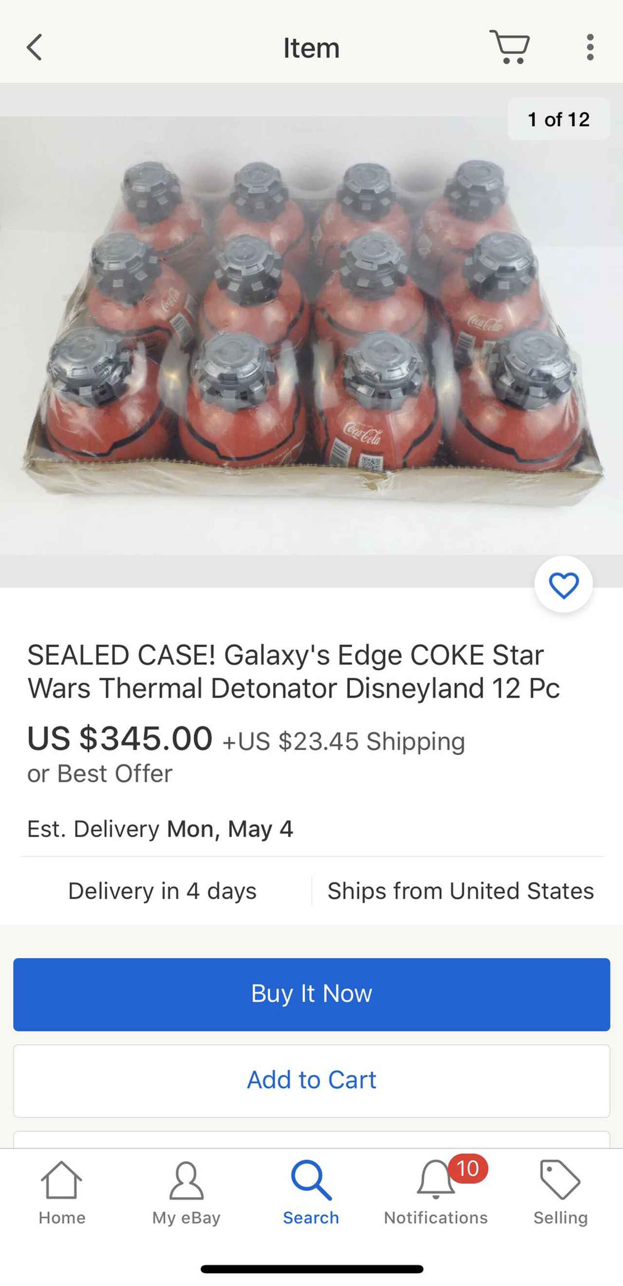The height and width of the screenshot is (1286, 623).
Task: Open the shopping cart icon
Action: pos(510,47)
